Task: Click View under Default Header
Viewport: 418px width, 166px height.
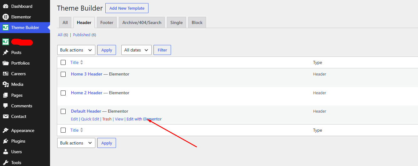Action: (x=119, y=119)
